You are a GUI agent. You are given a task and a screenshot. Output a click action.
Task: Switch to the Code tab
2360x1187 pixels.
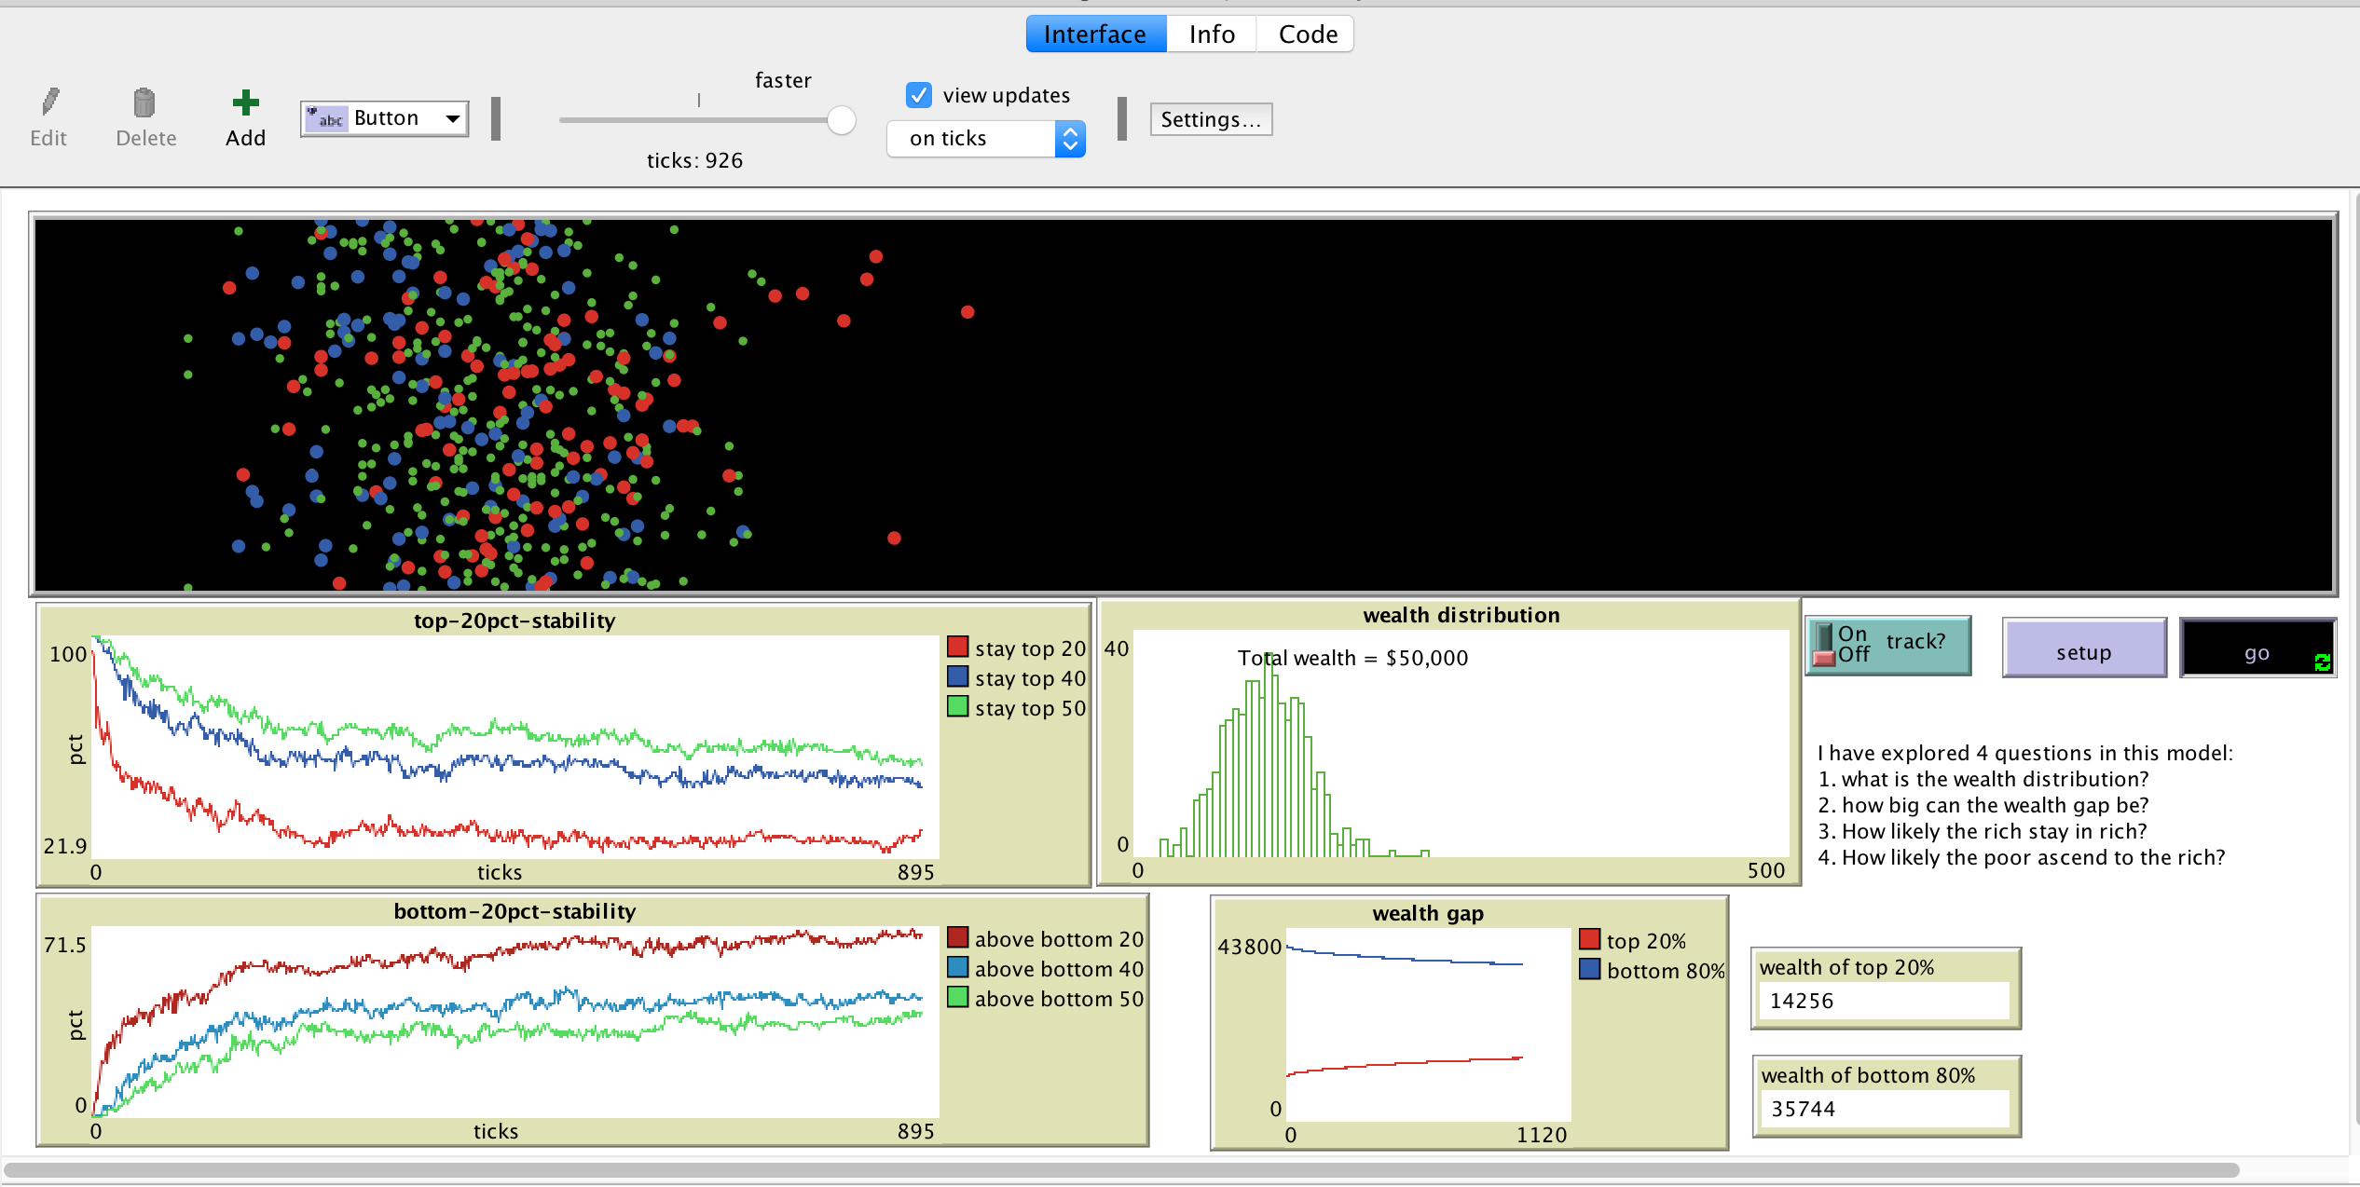pos(1307,34)
